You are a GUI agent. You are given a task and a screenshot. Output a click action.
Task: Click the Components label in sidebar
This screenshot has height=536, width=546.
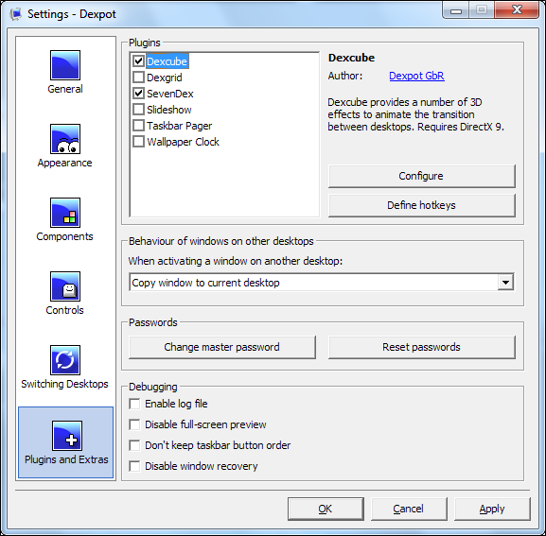click(65, 236)
